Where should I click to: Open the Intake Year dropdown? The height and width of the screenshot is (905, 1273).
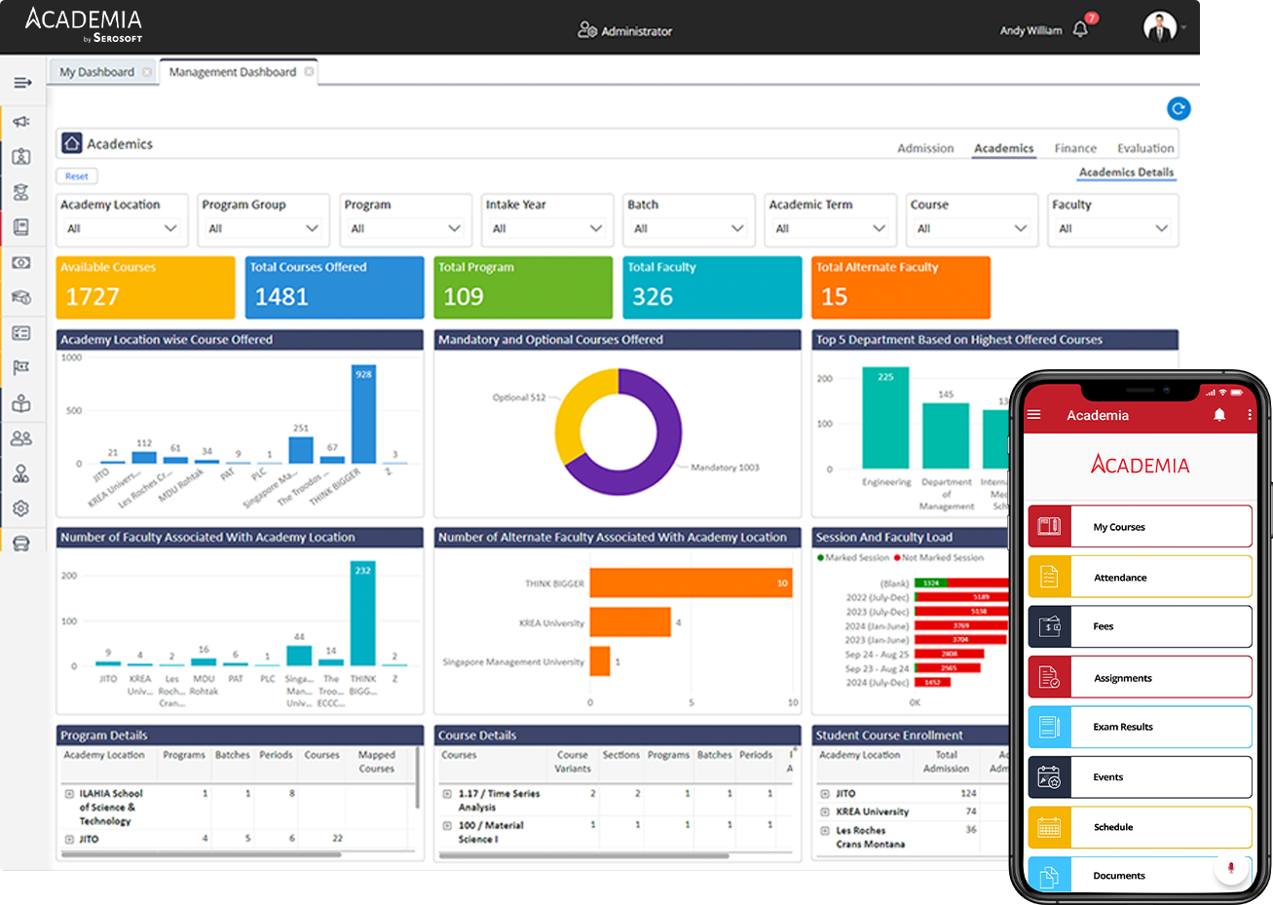point(546,228)
